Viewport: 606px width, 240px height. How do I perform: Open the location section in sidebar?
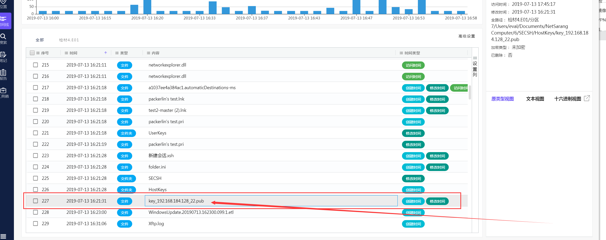point(4,4)
